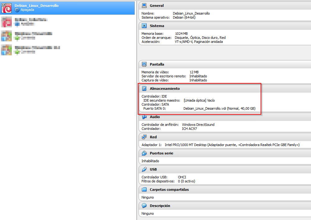Click the Puerto SATA 0: label

(x=155, y=109)
